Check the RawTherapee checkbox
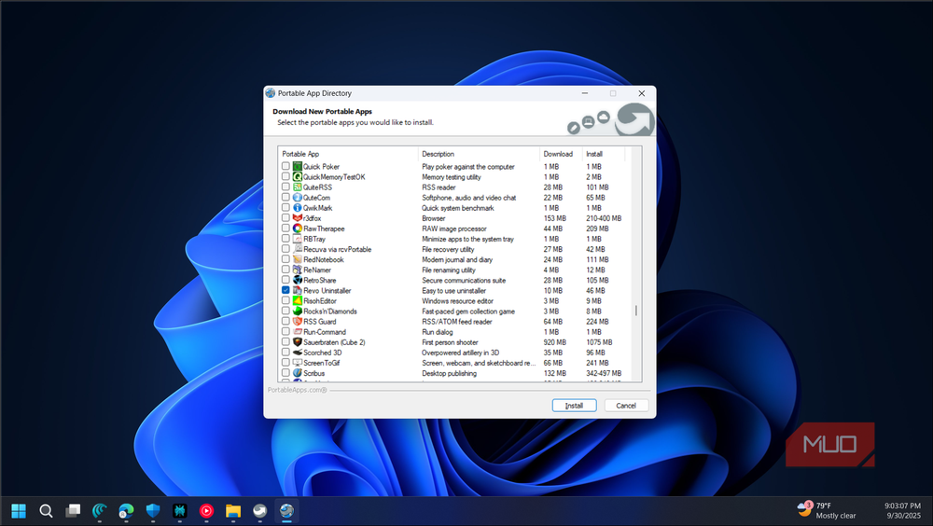Screen dimensions: 933x526 [285, 228]
